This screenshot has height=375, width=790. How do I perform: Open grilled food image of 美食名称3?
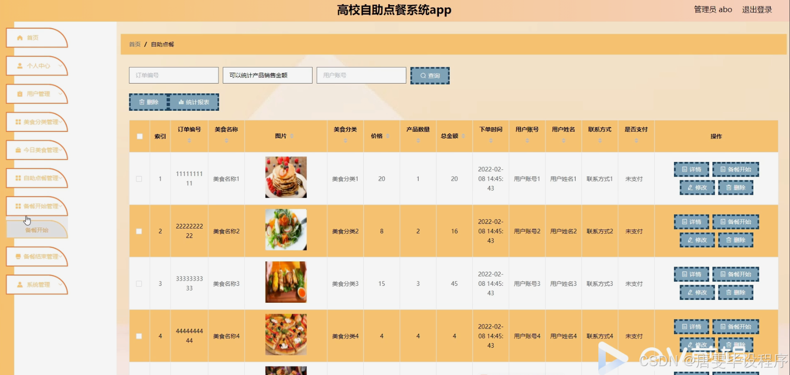286,282
